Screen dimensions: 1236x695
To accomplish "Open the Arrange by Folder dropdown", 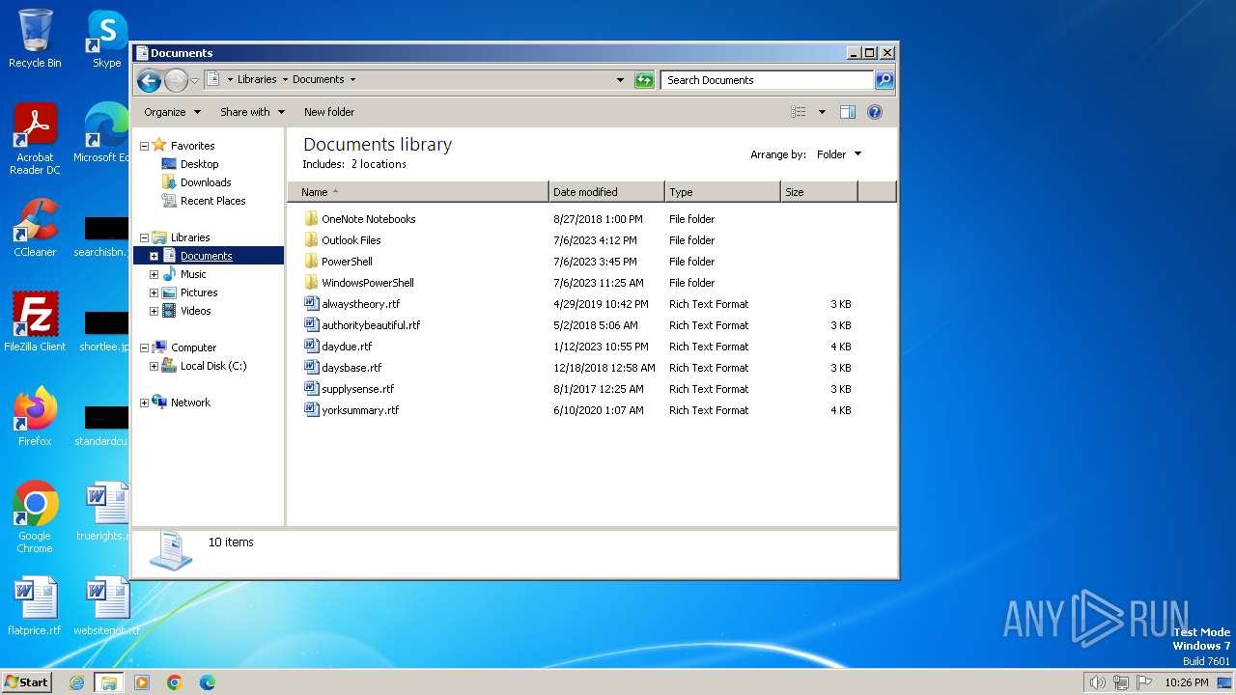I will 839,154.
